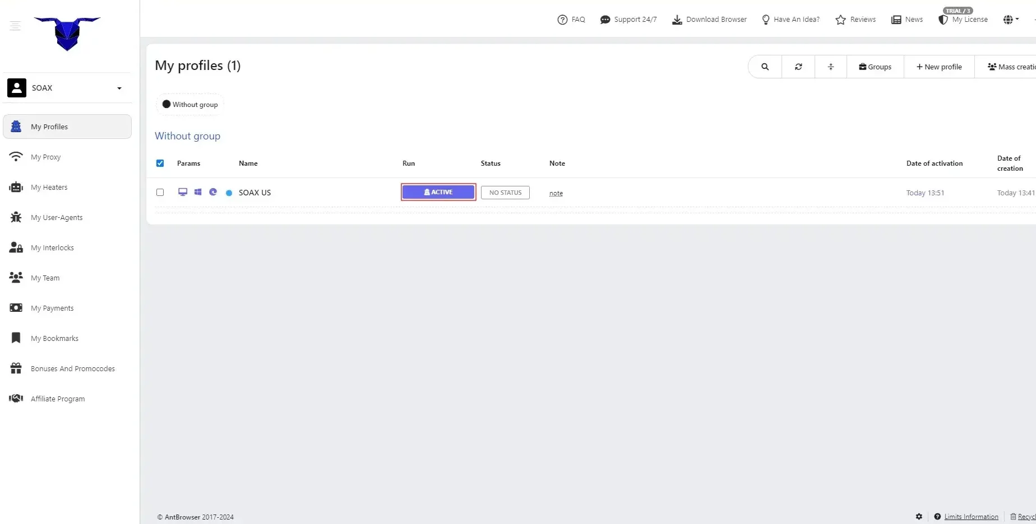Create a New profile

(x=939, y=67)
